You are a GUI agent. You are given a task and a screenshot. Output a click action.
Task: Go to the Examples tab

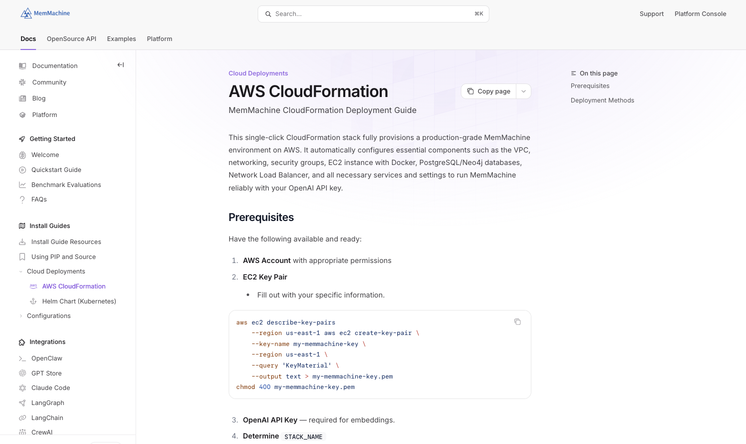click(x=122, y=39)
